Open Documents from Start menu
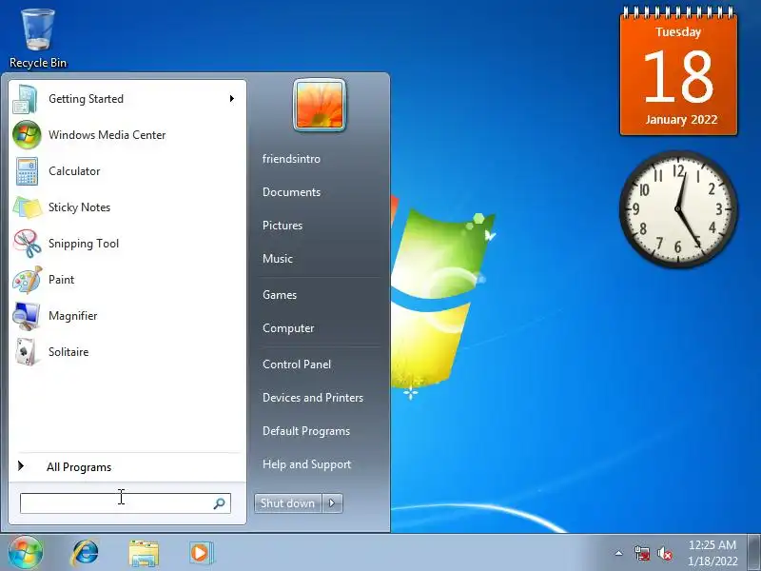Viewport: 761px width, 571px height. click(x=291, y=192)
